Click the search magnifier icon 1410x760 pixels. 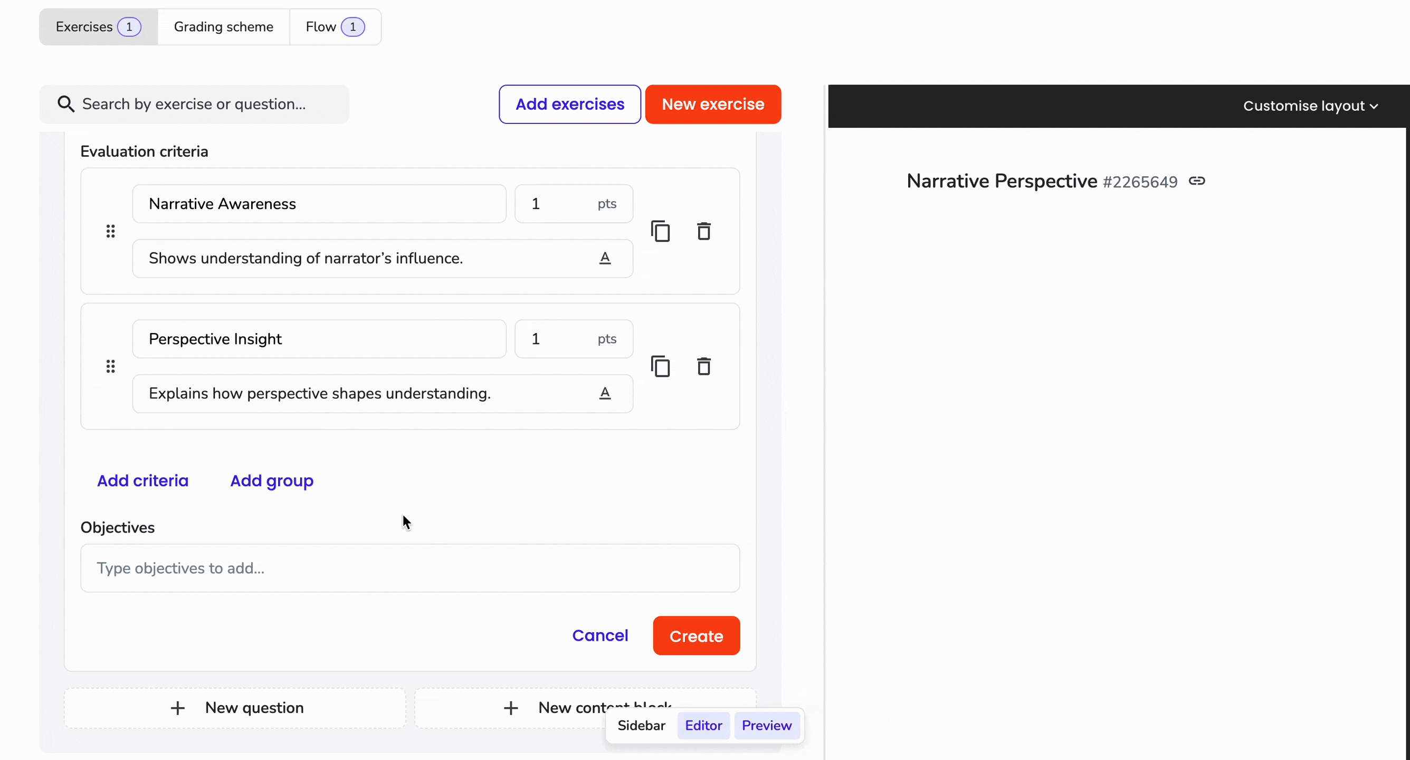[x=66, y=104]
